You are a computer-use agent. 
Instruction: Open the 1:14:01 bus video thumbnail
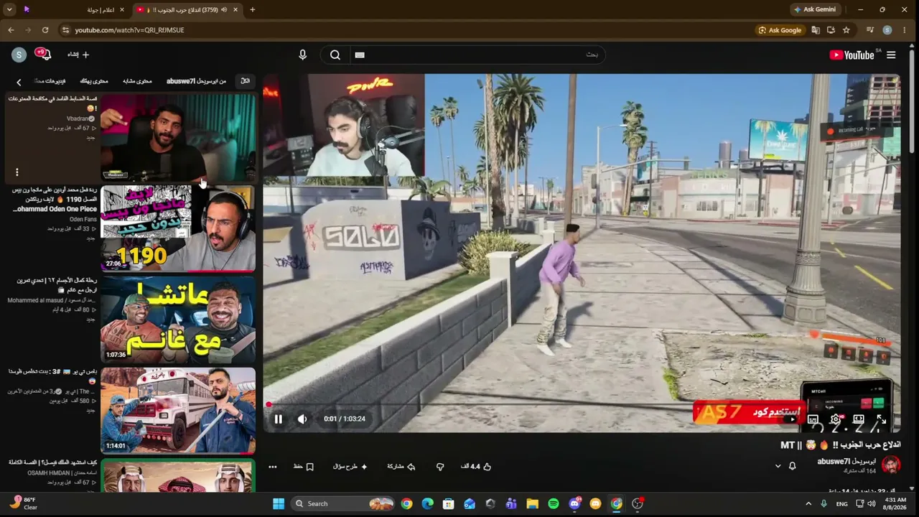[178, 410]
